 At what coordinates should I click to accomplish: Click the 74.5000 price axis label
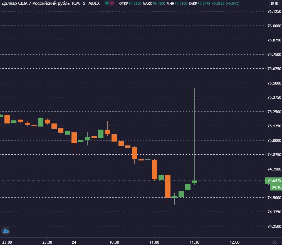274,198
